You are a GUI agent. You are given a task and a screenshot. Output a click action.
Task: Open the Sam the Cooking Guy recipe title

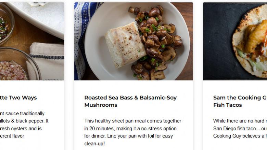[240, 97]
